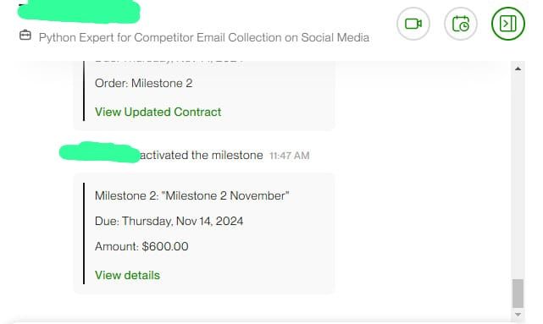Open the View Updated Contract link
This screenshot has width=543, height=324.
pos(158,112)
